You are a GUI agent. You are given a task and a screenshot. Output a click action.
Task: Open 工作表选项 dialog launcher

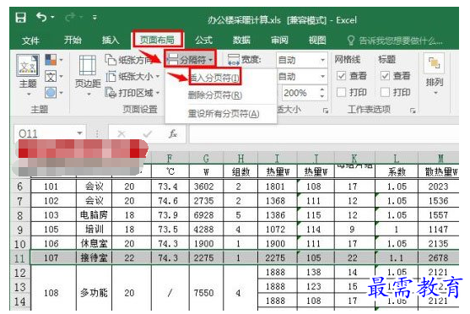coord(413,111)
